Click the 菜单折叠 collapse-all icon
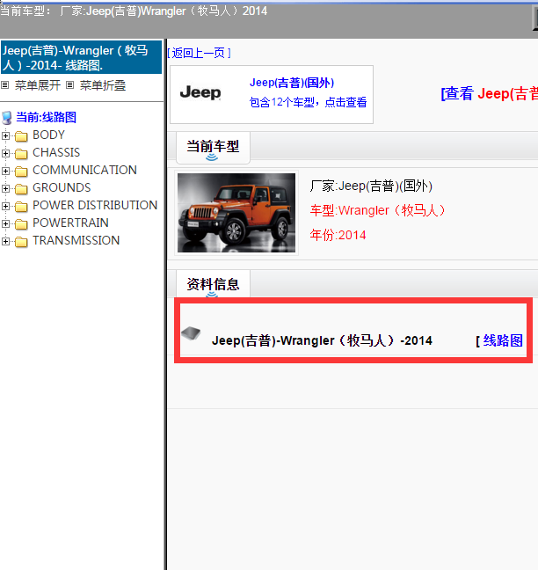Image resolution: width=538 pixels, height=570 pixels. [x=69, y=85]
